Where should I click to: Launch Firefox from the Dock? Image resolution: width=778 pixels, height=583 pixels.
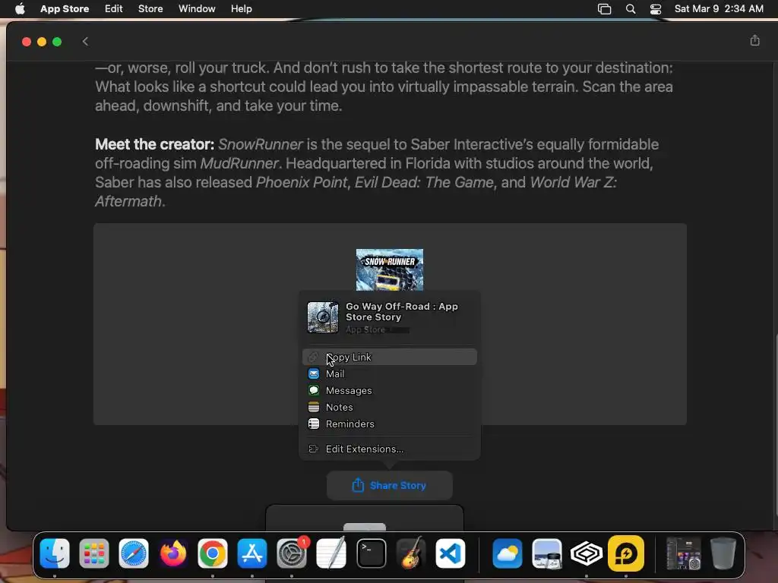[x=173, y=553]
